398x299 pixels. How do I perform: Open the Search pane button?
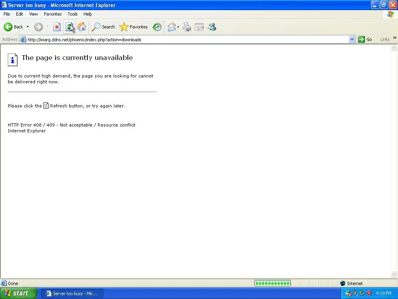click(x=103, y=27)
